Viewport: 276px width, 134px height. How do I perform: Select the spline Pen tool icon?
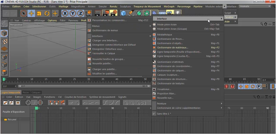[131, 13]
